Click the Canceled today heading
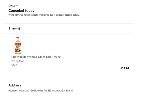 click(21, 11)
